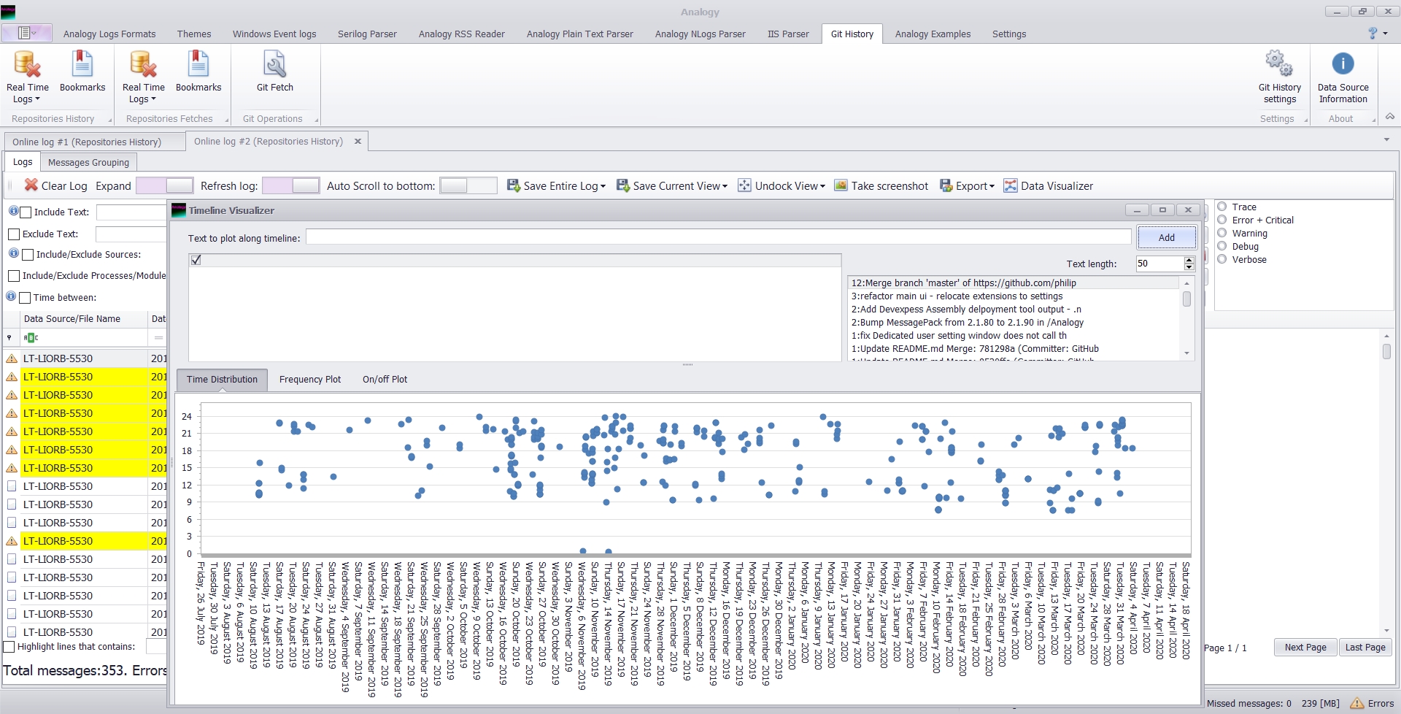The height and width of the screenshot is (714, 1401).
Task: Open the Export dropdown
Action: click(x=967, y=185)
